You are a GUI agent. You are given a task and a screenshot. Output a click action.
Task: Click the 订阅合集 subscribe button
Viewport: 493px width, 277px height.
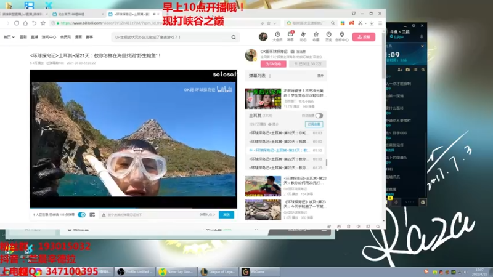pos(314,124)
